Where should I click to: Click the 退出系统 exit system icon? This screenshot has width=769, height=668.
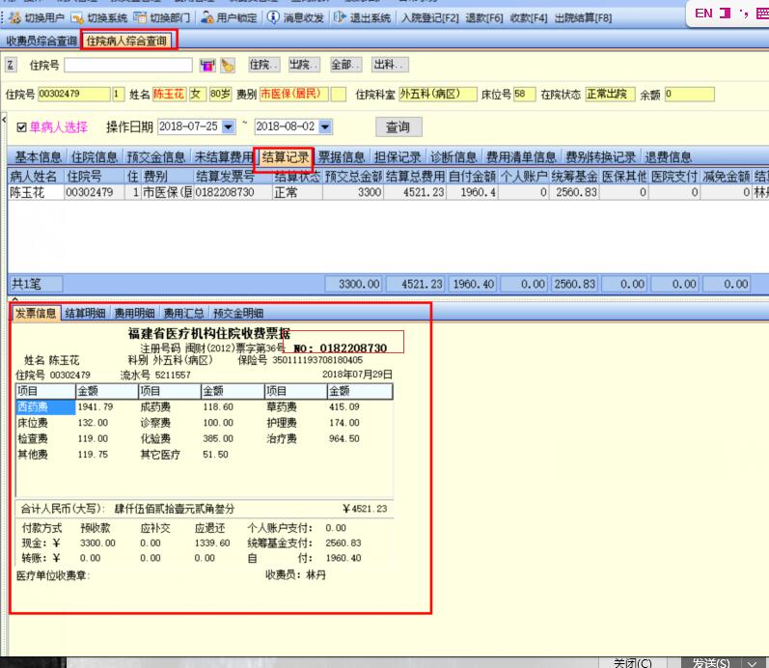340,17
